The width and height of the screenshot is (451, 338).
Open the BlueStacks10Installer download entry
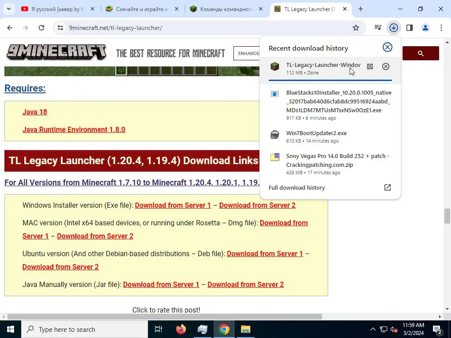tap(330, 105)
